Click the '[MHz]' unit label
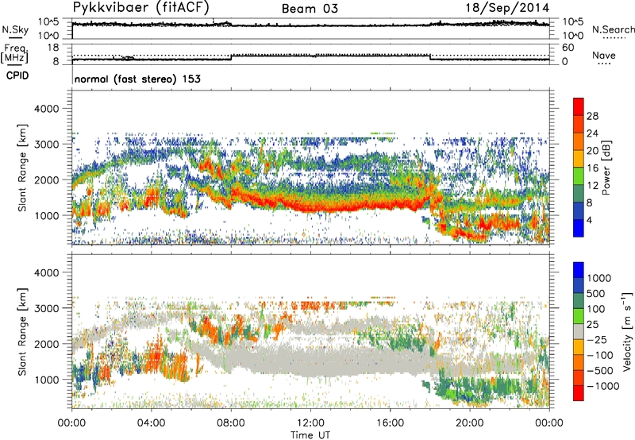The height and width of the screenshot is (440, 635). (14, 57)
